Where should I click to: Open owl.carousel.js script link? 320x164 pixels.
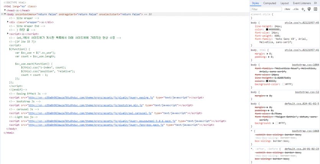pos(90,113)
